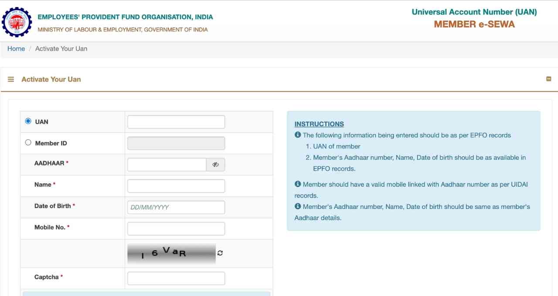Go to Home breadcrumb link
Image resolution: width=558 pixels, height=296 pixels.
pyautogui.click(x=16, y=49)
